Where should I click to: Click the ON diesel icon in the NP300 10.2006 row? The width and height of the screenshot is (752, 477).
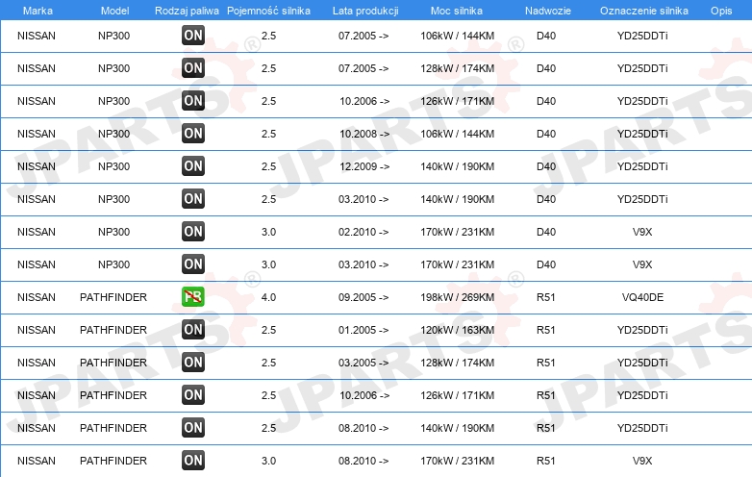point(193,101)
